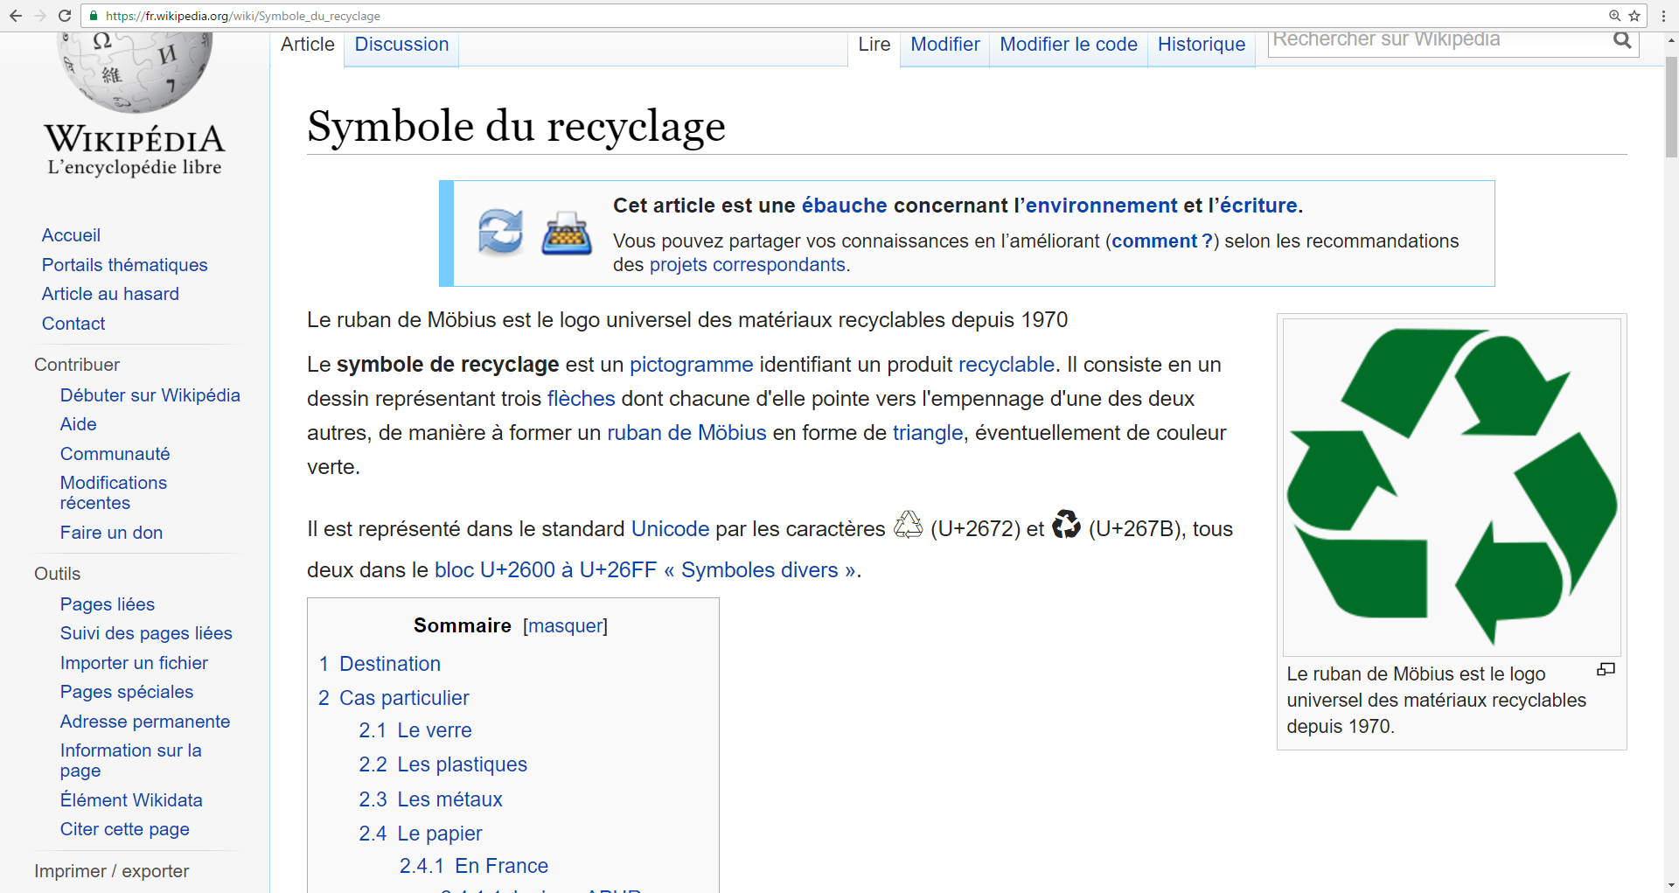Bookmark this page with the star icon
Image resolution: width=1679 pixels, height=893 pixels.
pos(1634,16)
